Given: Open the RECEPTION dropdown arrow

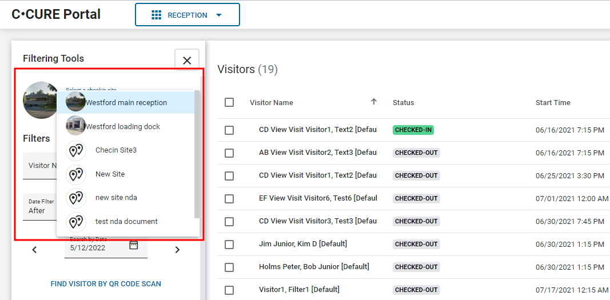Looking at the screenshot, I should tap(218, 15).
